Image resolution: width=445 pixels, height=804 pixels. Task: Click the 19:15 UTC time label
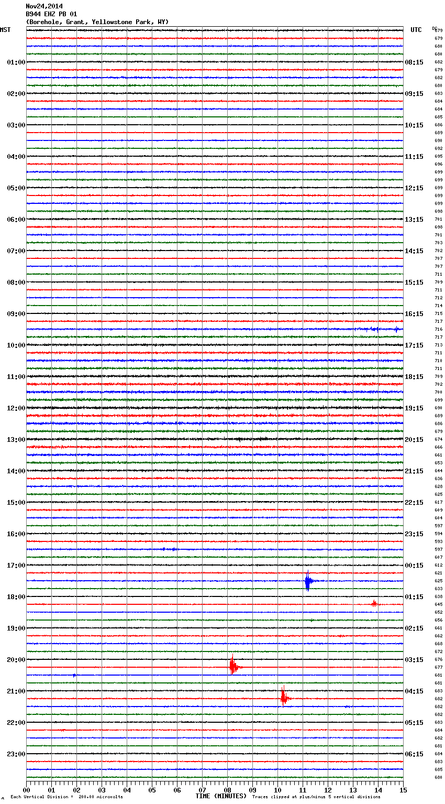click(x=414, y=408)
